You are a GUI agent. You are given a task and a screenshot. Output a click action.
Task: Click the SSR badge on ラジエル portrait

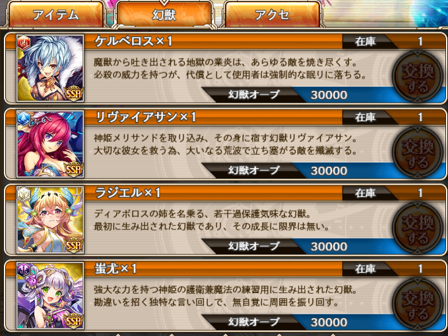pyautogui.click(x=74, y=244)
